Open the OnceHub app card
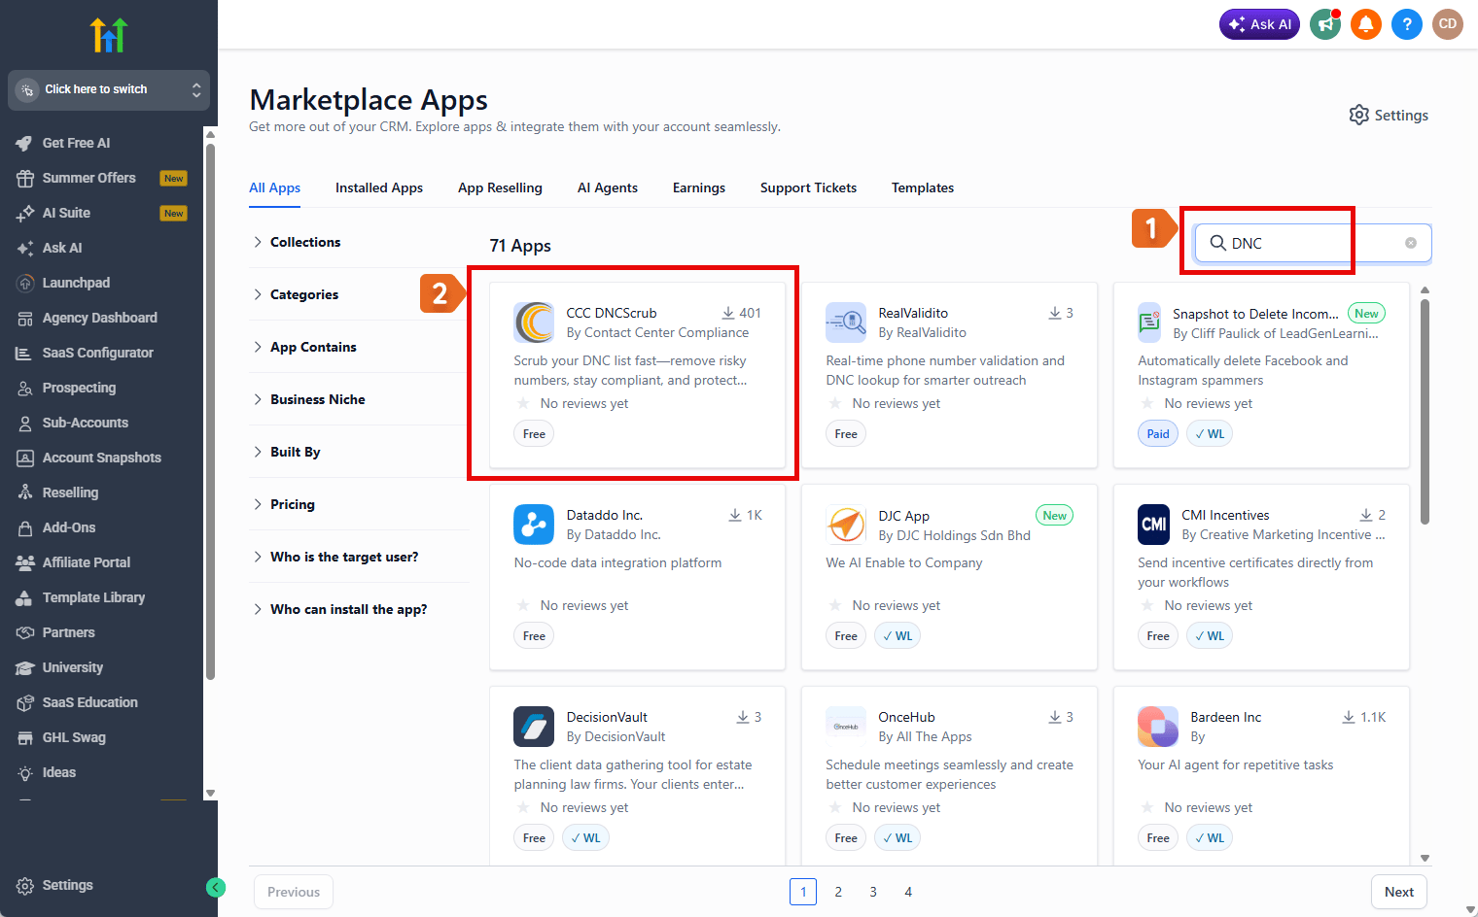 coord(949,775)
